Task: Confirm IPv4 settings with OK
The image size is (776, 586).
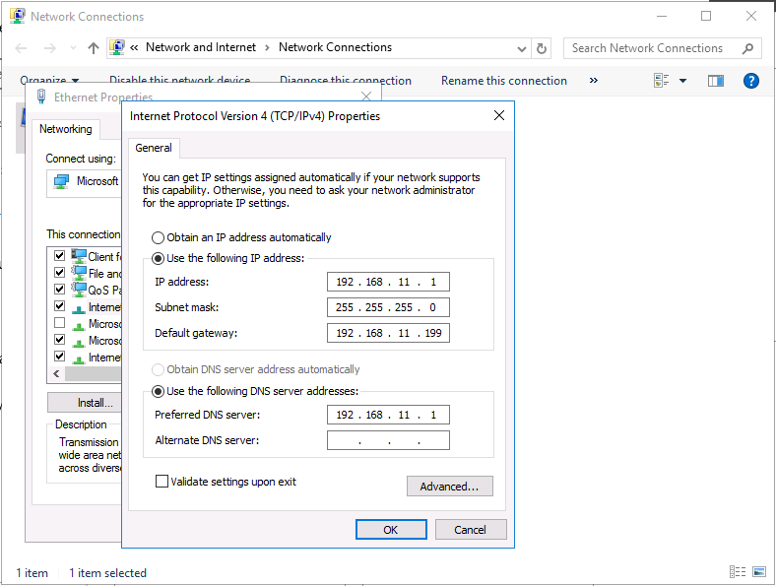Action: (x=391, y=530)
